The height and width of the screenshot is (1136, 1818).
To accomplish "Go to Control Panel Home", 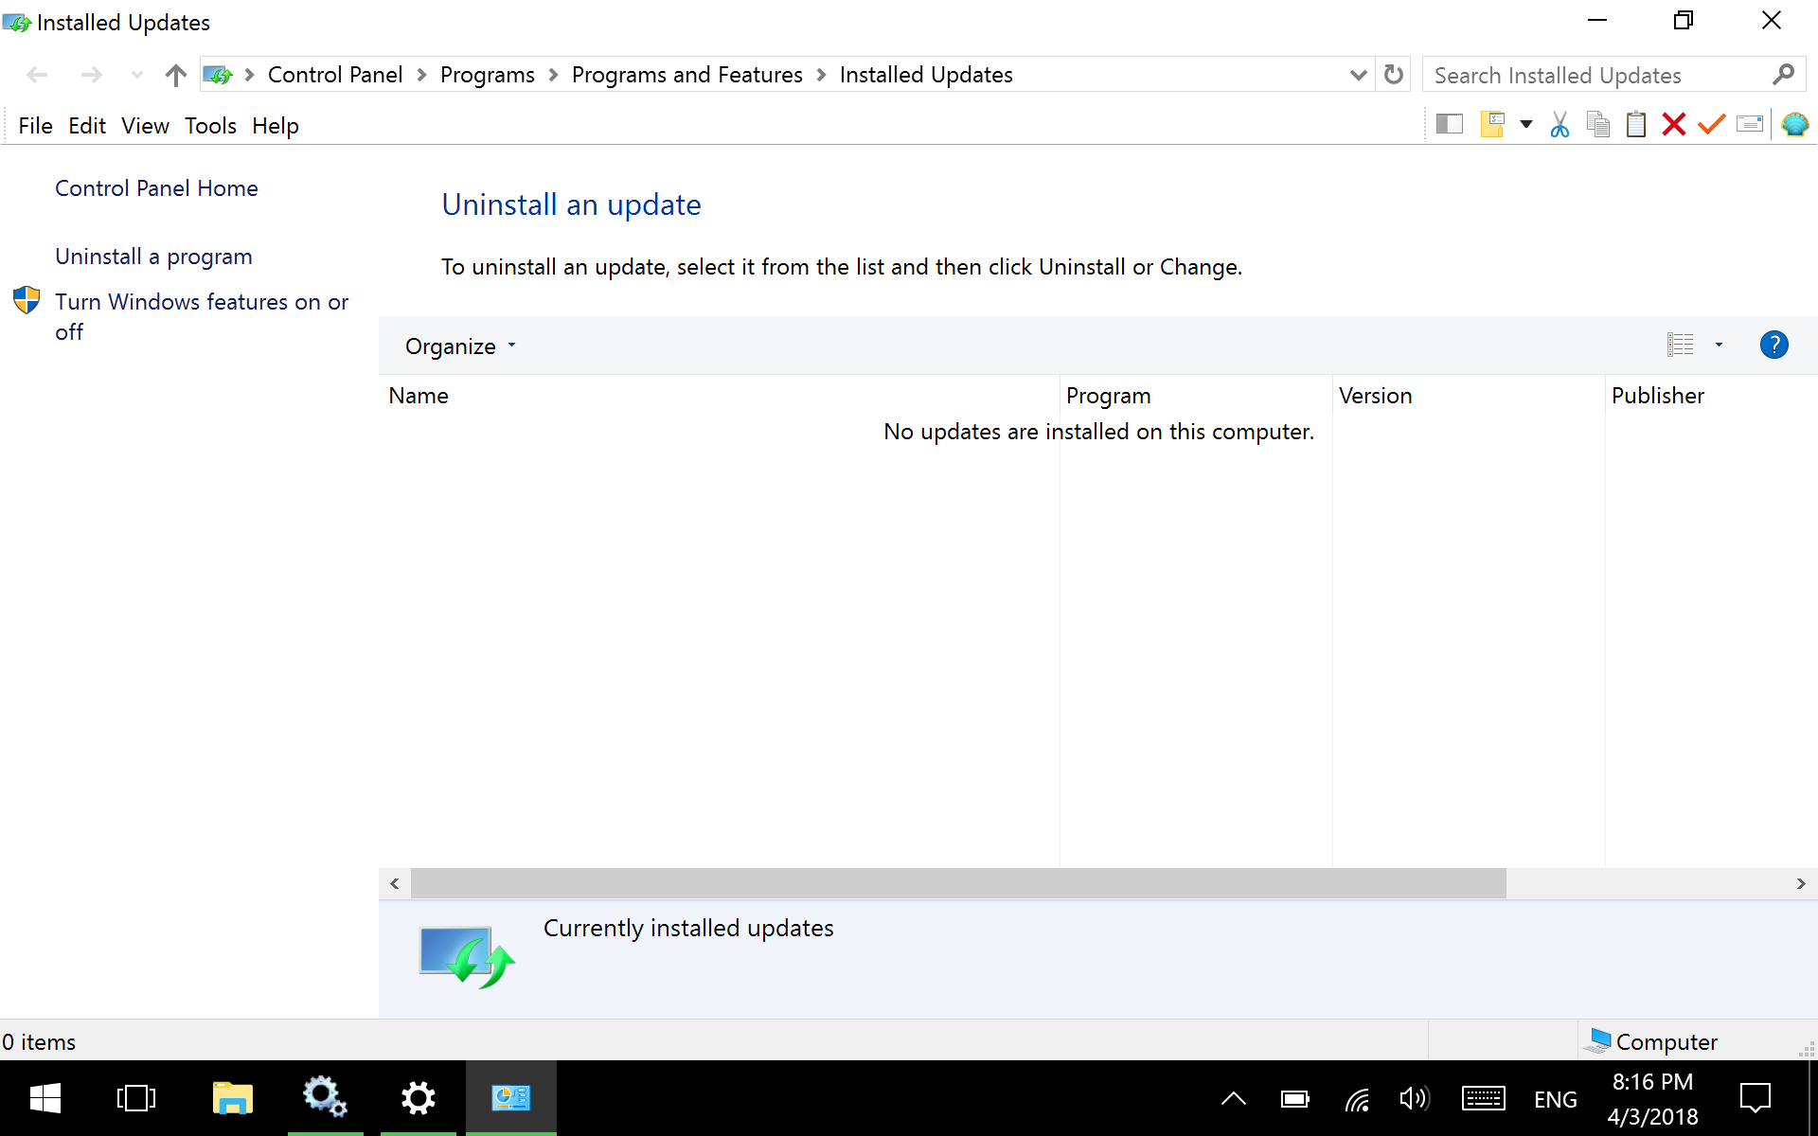I will point(156,188).
